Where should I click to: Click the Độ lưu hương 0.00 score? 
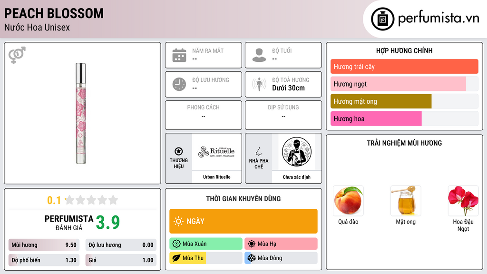tap(121, 245)
